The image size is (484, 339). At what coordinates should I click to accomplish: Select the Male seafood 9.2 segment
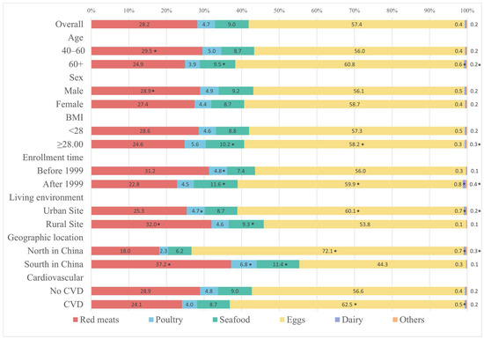tap(237, 91)
